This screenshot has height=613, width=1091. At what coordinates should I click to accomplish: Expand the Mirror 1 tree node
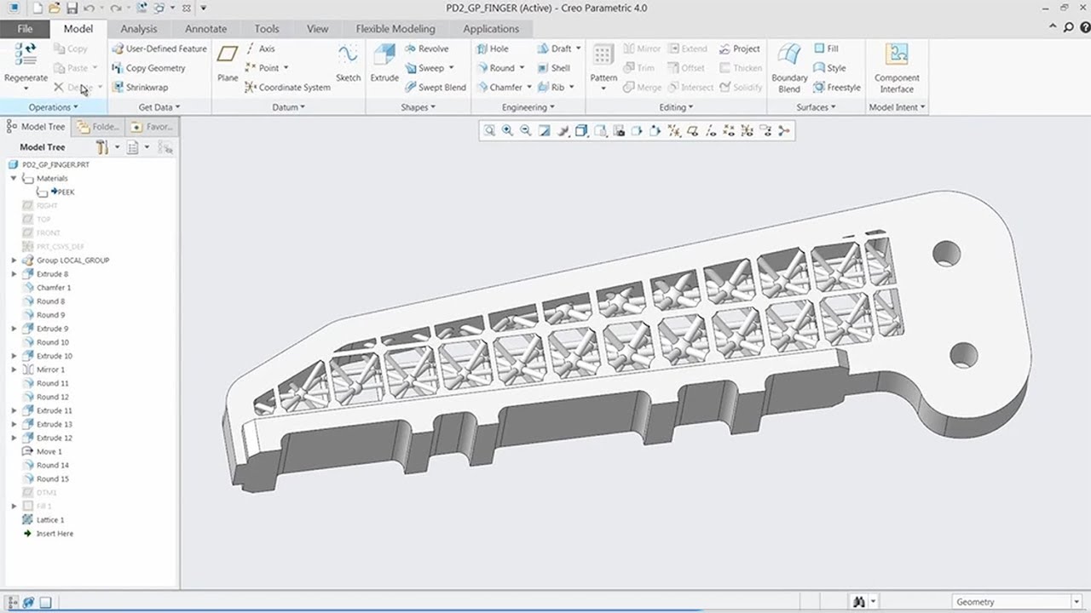[14, 370]
